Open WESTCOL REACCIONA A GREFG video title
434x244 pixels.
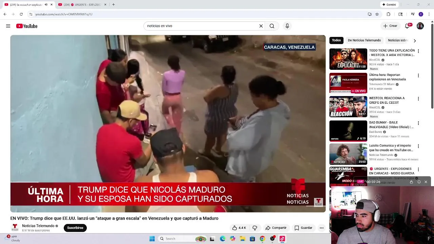coord(387,100)
